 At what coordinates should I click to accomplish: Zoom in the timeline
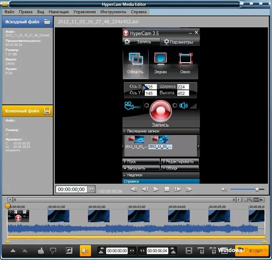click(250, 200)
